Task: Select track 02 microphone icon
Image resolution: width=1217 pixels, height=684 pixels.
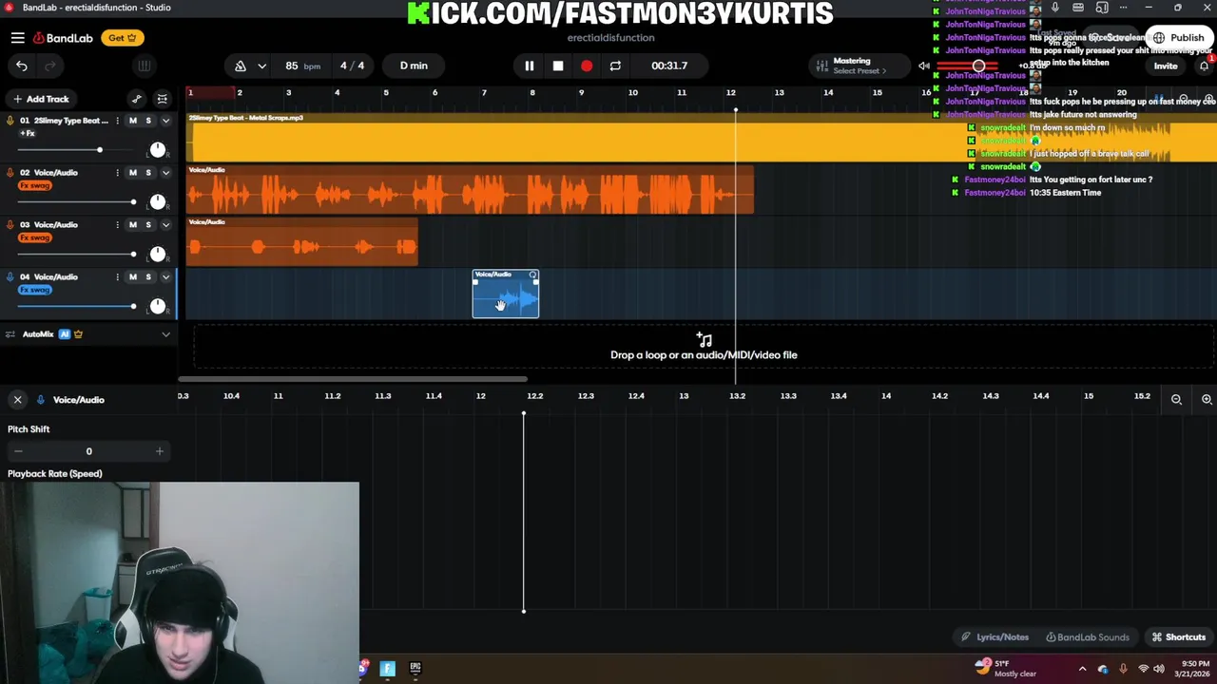Action: coord(10,173)
